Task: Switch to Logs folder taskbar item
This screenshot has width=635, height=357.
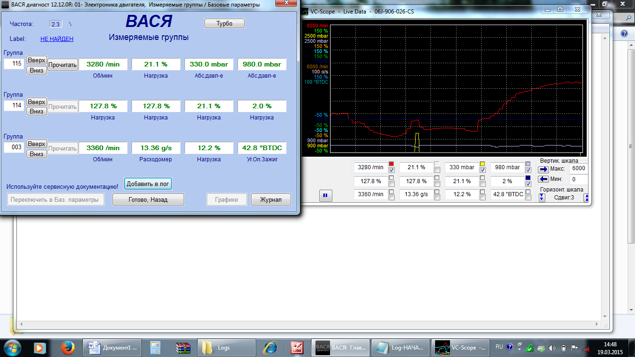Action: 227,347
